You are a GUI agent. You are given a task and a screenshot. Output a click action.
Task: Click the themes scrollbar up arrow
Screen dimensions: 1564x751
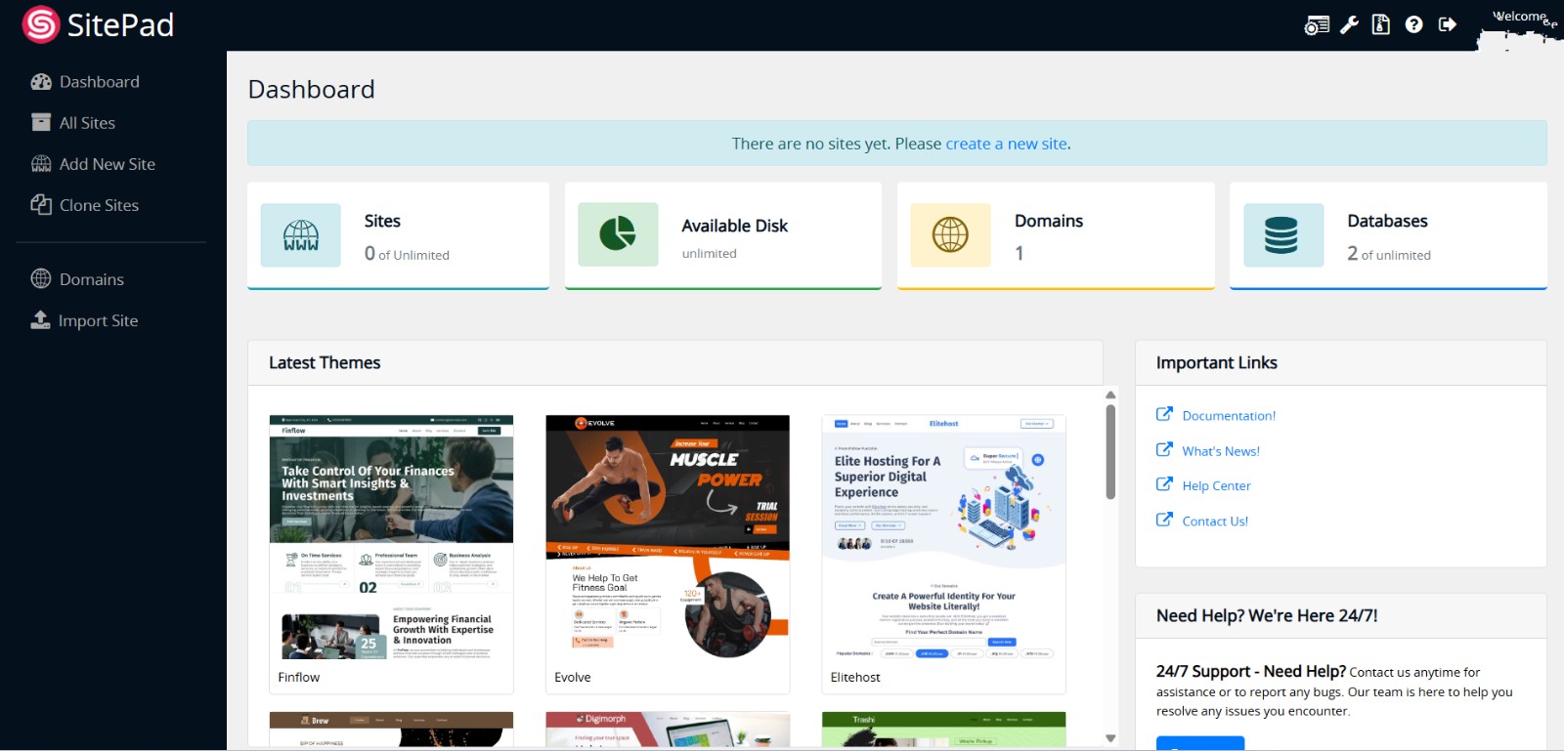pyautogui.click(x=1110, y=395)
